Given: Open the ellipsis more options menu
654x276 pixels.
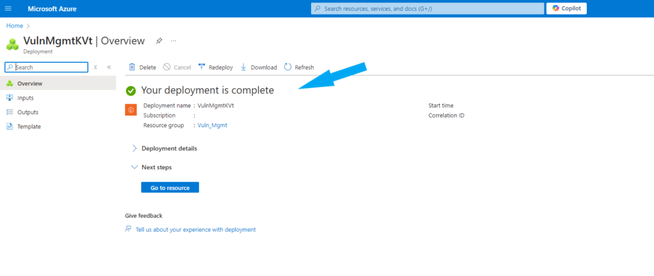Looking at the screenshot, I should pos(174,41).
